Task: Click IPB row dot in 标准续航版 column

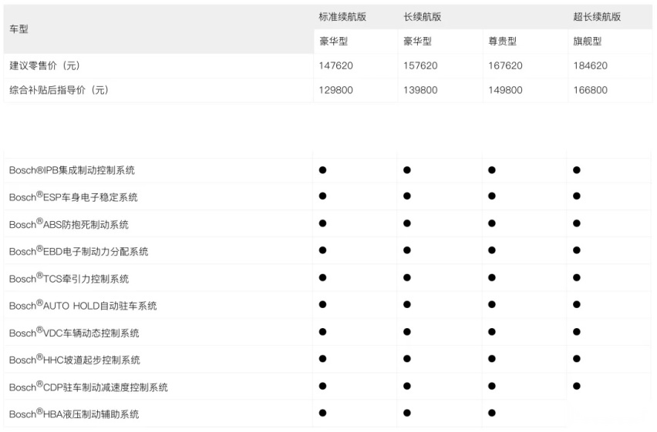Action: [x=322, y=170]
